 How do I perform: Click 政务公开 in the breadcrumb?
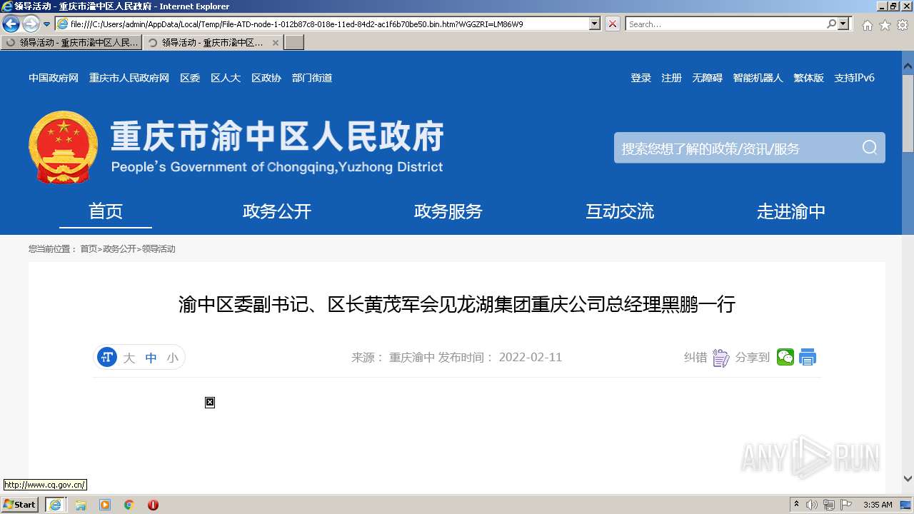[x=119, y=249]
